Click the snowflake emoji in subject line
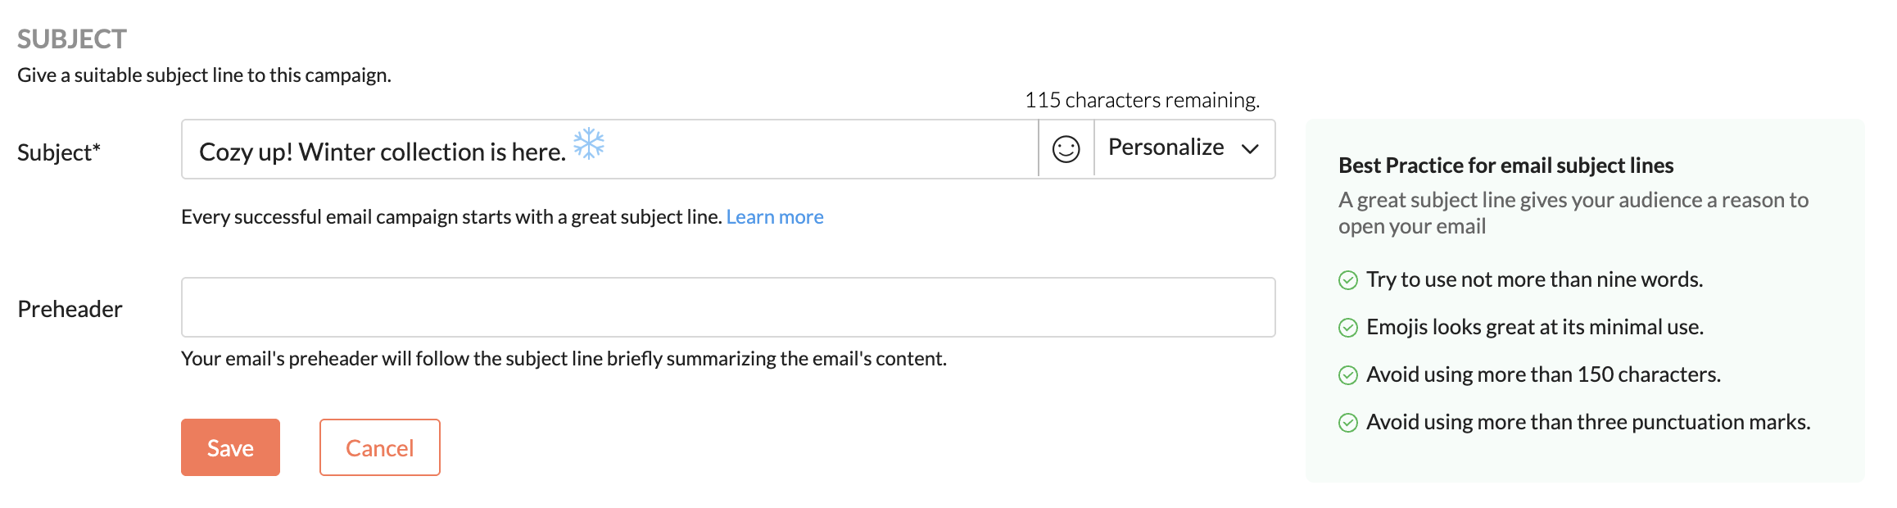This screenshot has height=508, width=1897. (x=588, y=144)
